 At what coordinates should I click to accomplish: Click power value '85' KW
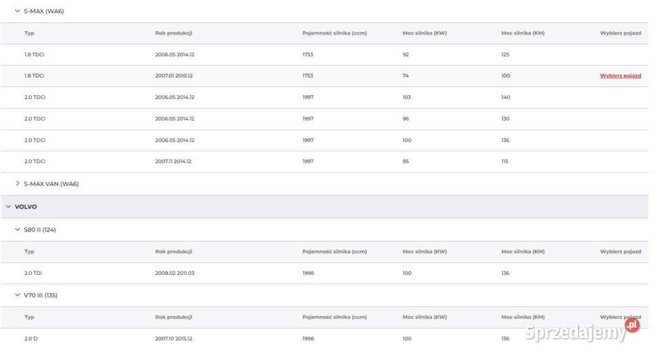coord(405,162)
